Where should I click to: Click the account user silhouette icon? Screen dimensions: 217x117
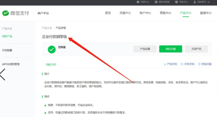click(x=195, y=2)
